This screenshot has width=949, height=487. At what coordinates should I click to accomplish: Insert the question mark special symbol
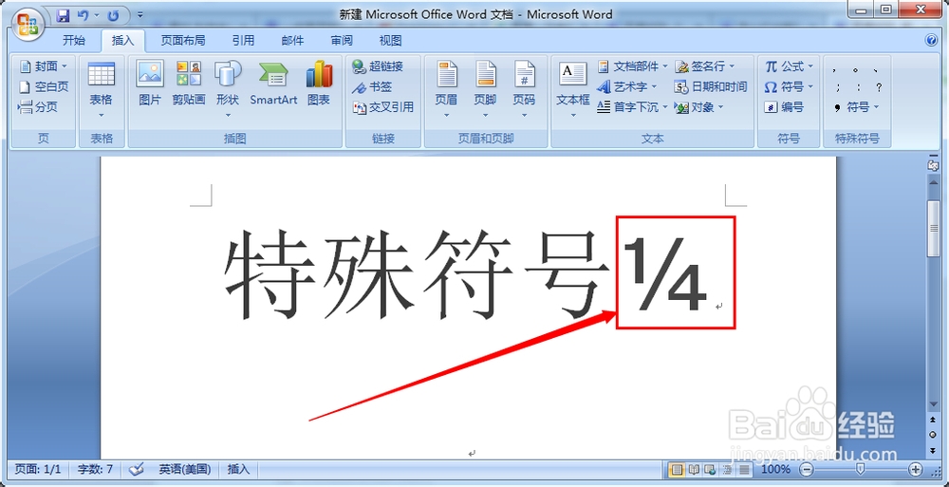click(x=879, y=87)
